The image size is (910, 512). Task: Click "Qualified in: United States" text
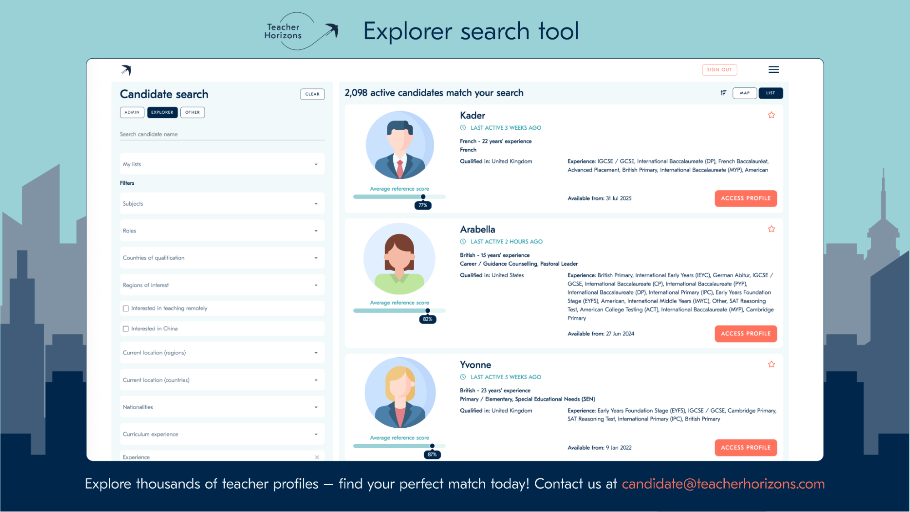492,275
